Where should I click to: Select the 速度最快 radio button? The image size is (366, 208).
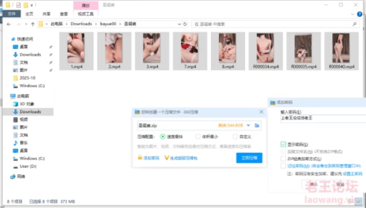coord(163,137)
